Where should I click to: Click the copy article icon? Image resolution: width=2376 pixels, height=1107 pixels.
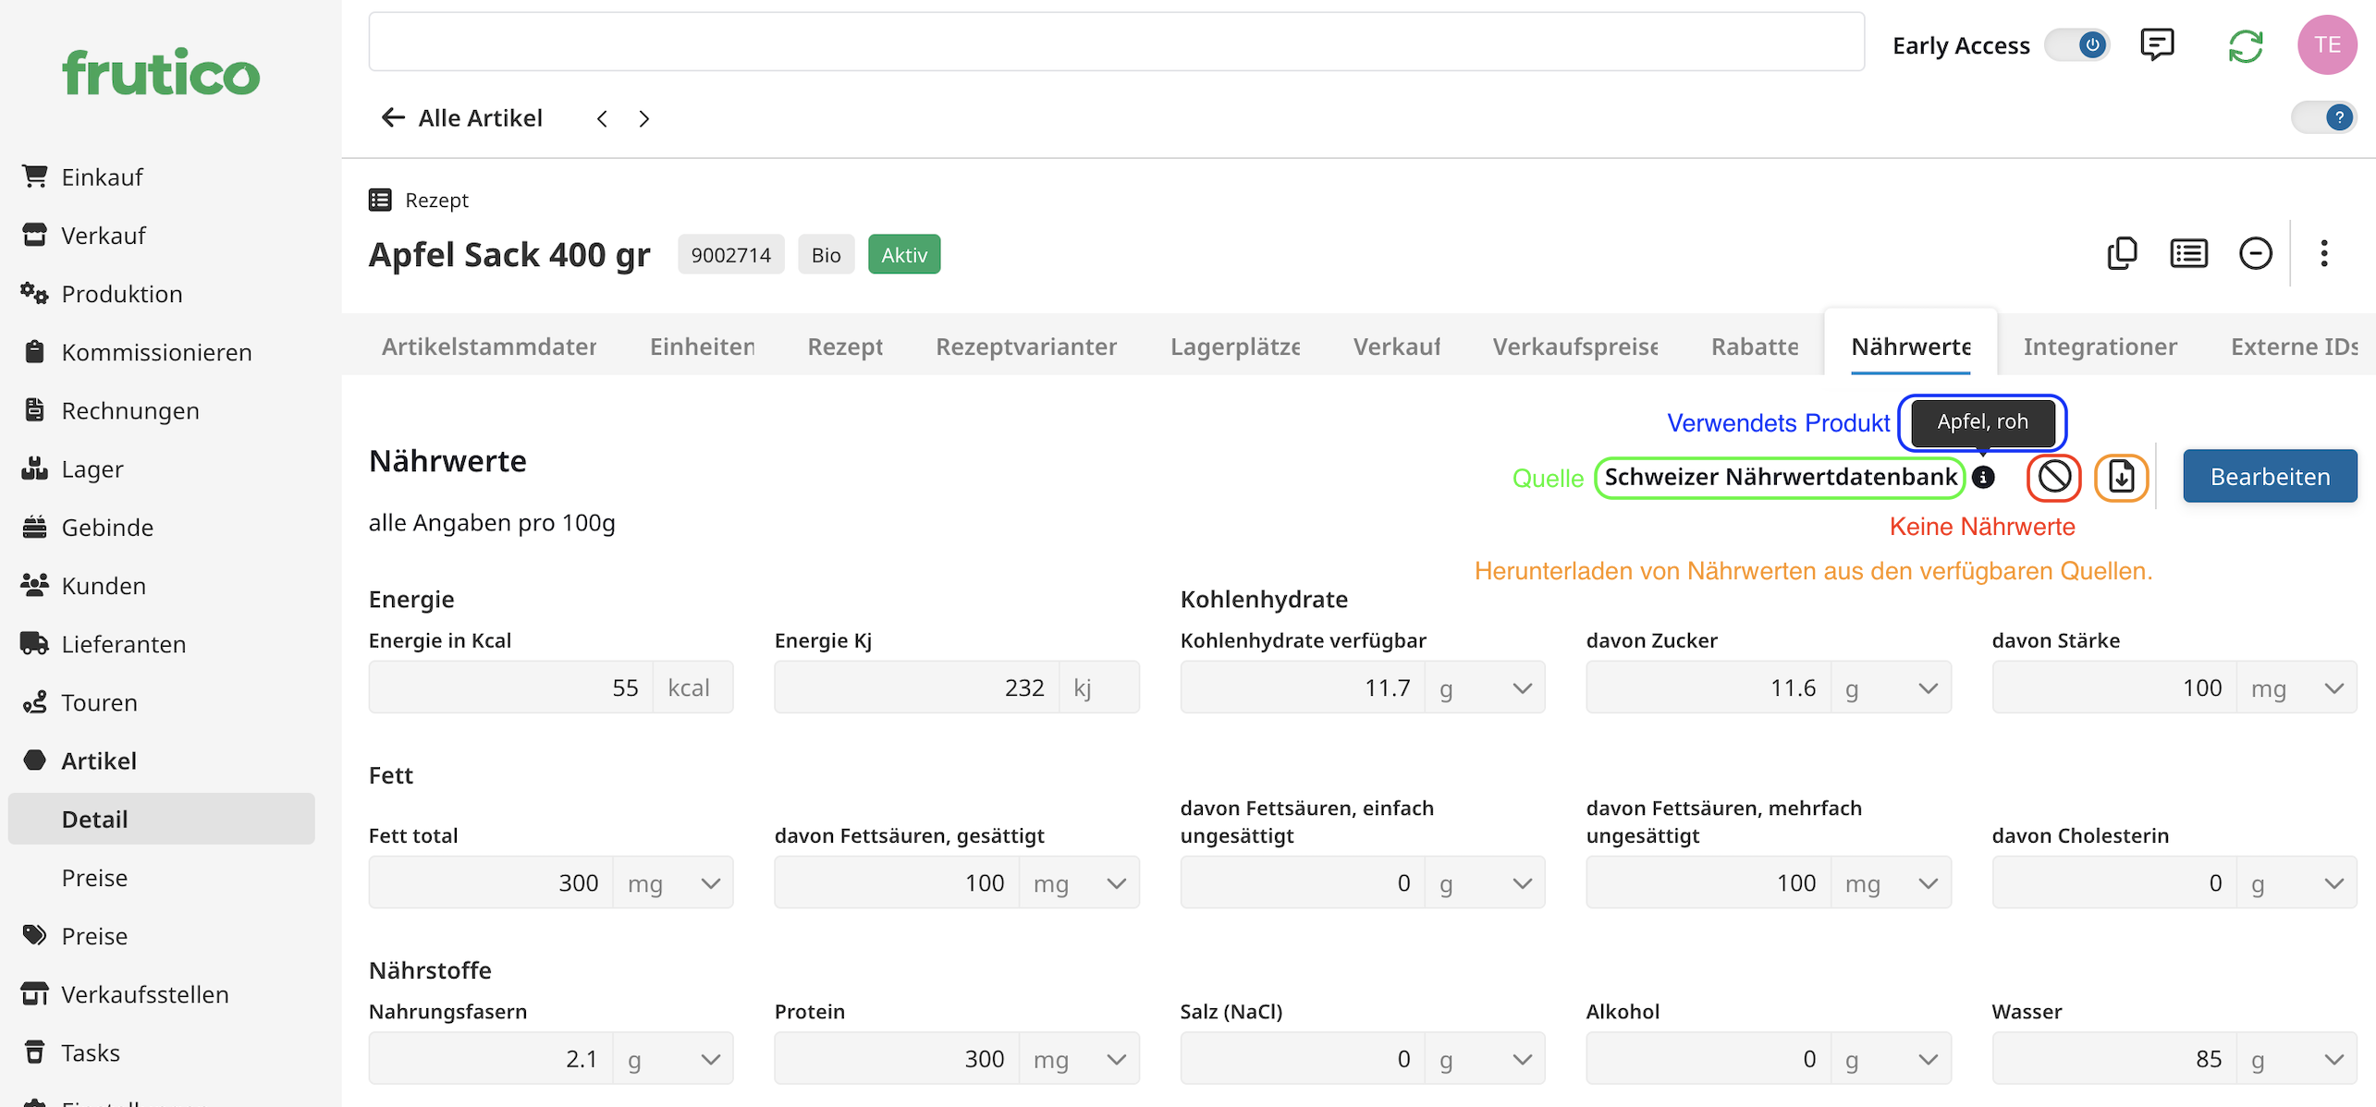click(2122, 253)
